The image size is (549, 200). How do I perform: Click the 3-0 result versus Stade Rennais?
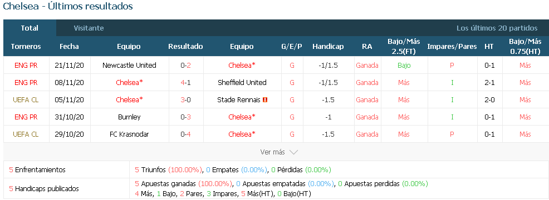tap(185, 99)
